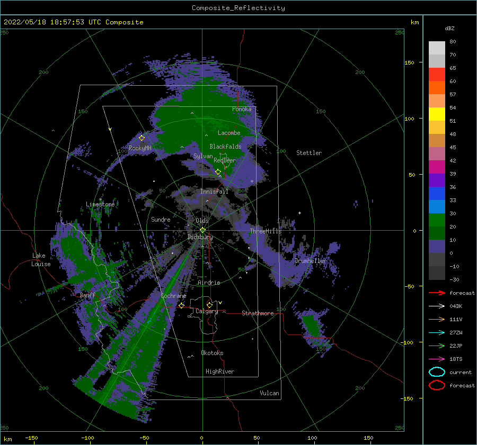Click the Airdrie label
The height and width of the screenshot is (445, 477).
209,283
